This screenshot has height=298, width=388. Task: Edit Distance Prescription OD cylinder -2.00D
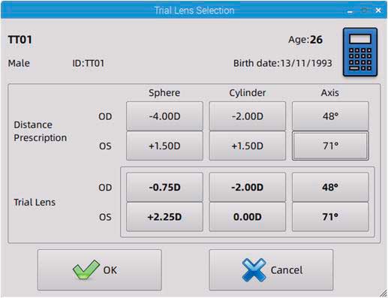pyautogui.click(x=248, y=116)
